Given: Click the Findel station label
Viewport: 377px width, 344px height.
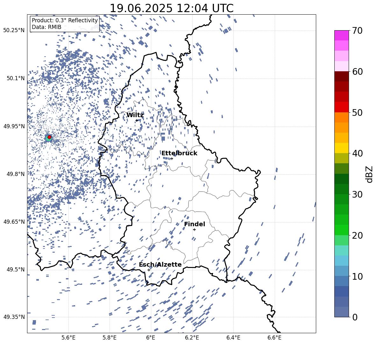Looking at the screenshot, I should pos(195,224).
